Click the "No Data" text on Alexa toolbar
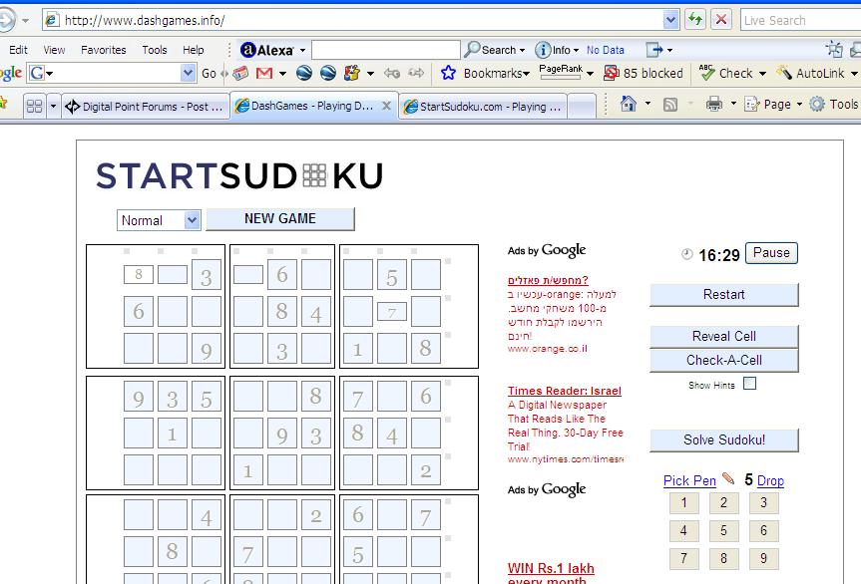Viewport: 861px width, 584px height. 606,50
